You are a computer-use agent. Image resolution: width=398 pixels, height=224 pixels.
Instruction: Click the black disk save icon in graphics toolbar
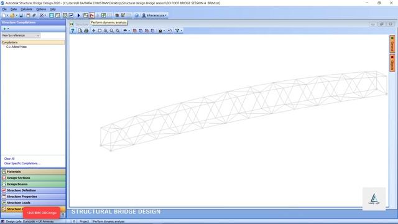pyautogui.click(x=160, y=30)
